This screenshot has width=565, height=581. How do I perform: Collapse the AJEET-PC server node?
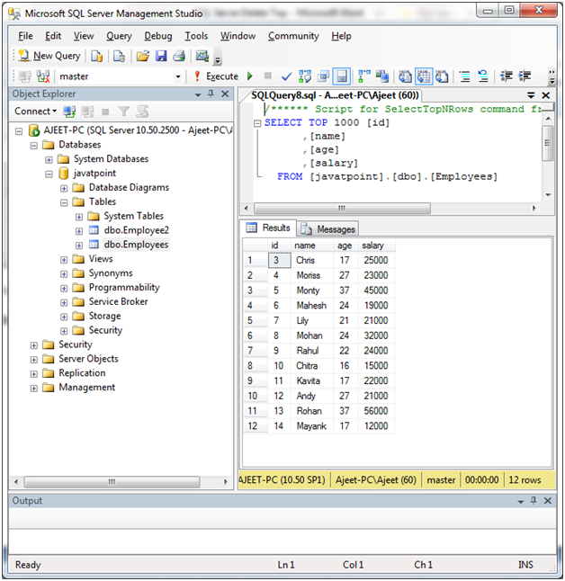pyautogui.click(x=19, y=131)
